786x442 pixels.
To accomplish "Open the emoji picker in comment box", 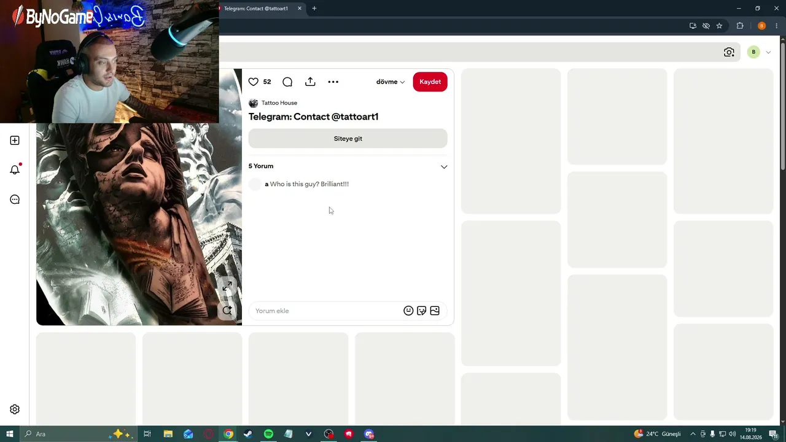I will (x=408, y=311).
